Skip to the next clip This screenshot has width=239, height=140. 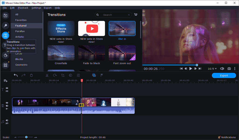200,69
